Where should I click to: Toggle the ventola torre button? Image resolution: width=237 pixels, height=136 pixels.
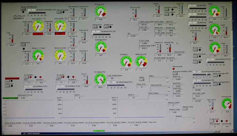click(x=106, y=27)
